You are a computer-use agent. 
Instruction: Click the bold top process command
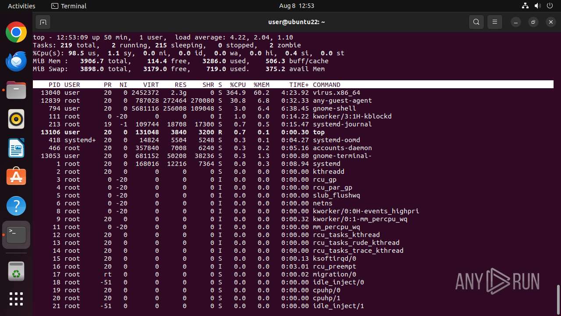tap(319, 132)
